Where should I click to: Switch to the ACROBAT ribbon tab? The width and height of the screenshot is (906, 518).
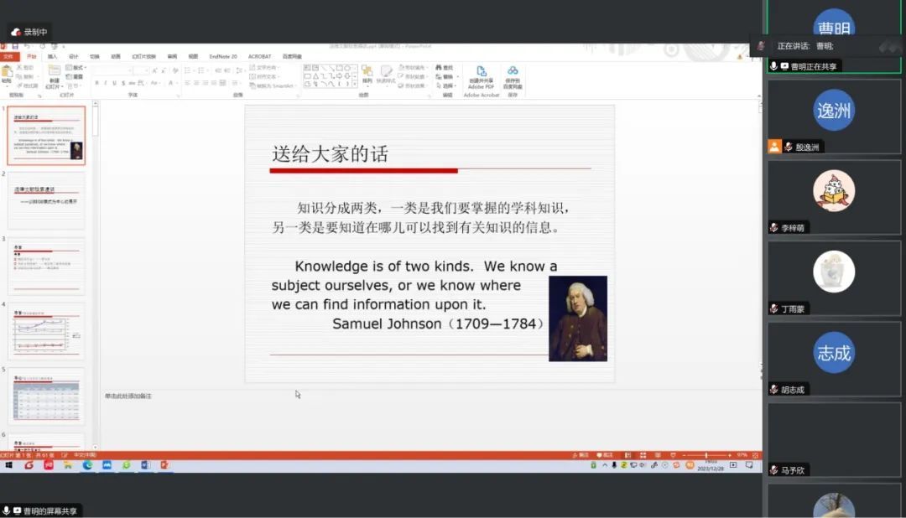[x=259, y=56]
